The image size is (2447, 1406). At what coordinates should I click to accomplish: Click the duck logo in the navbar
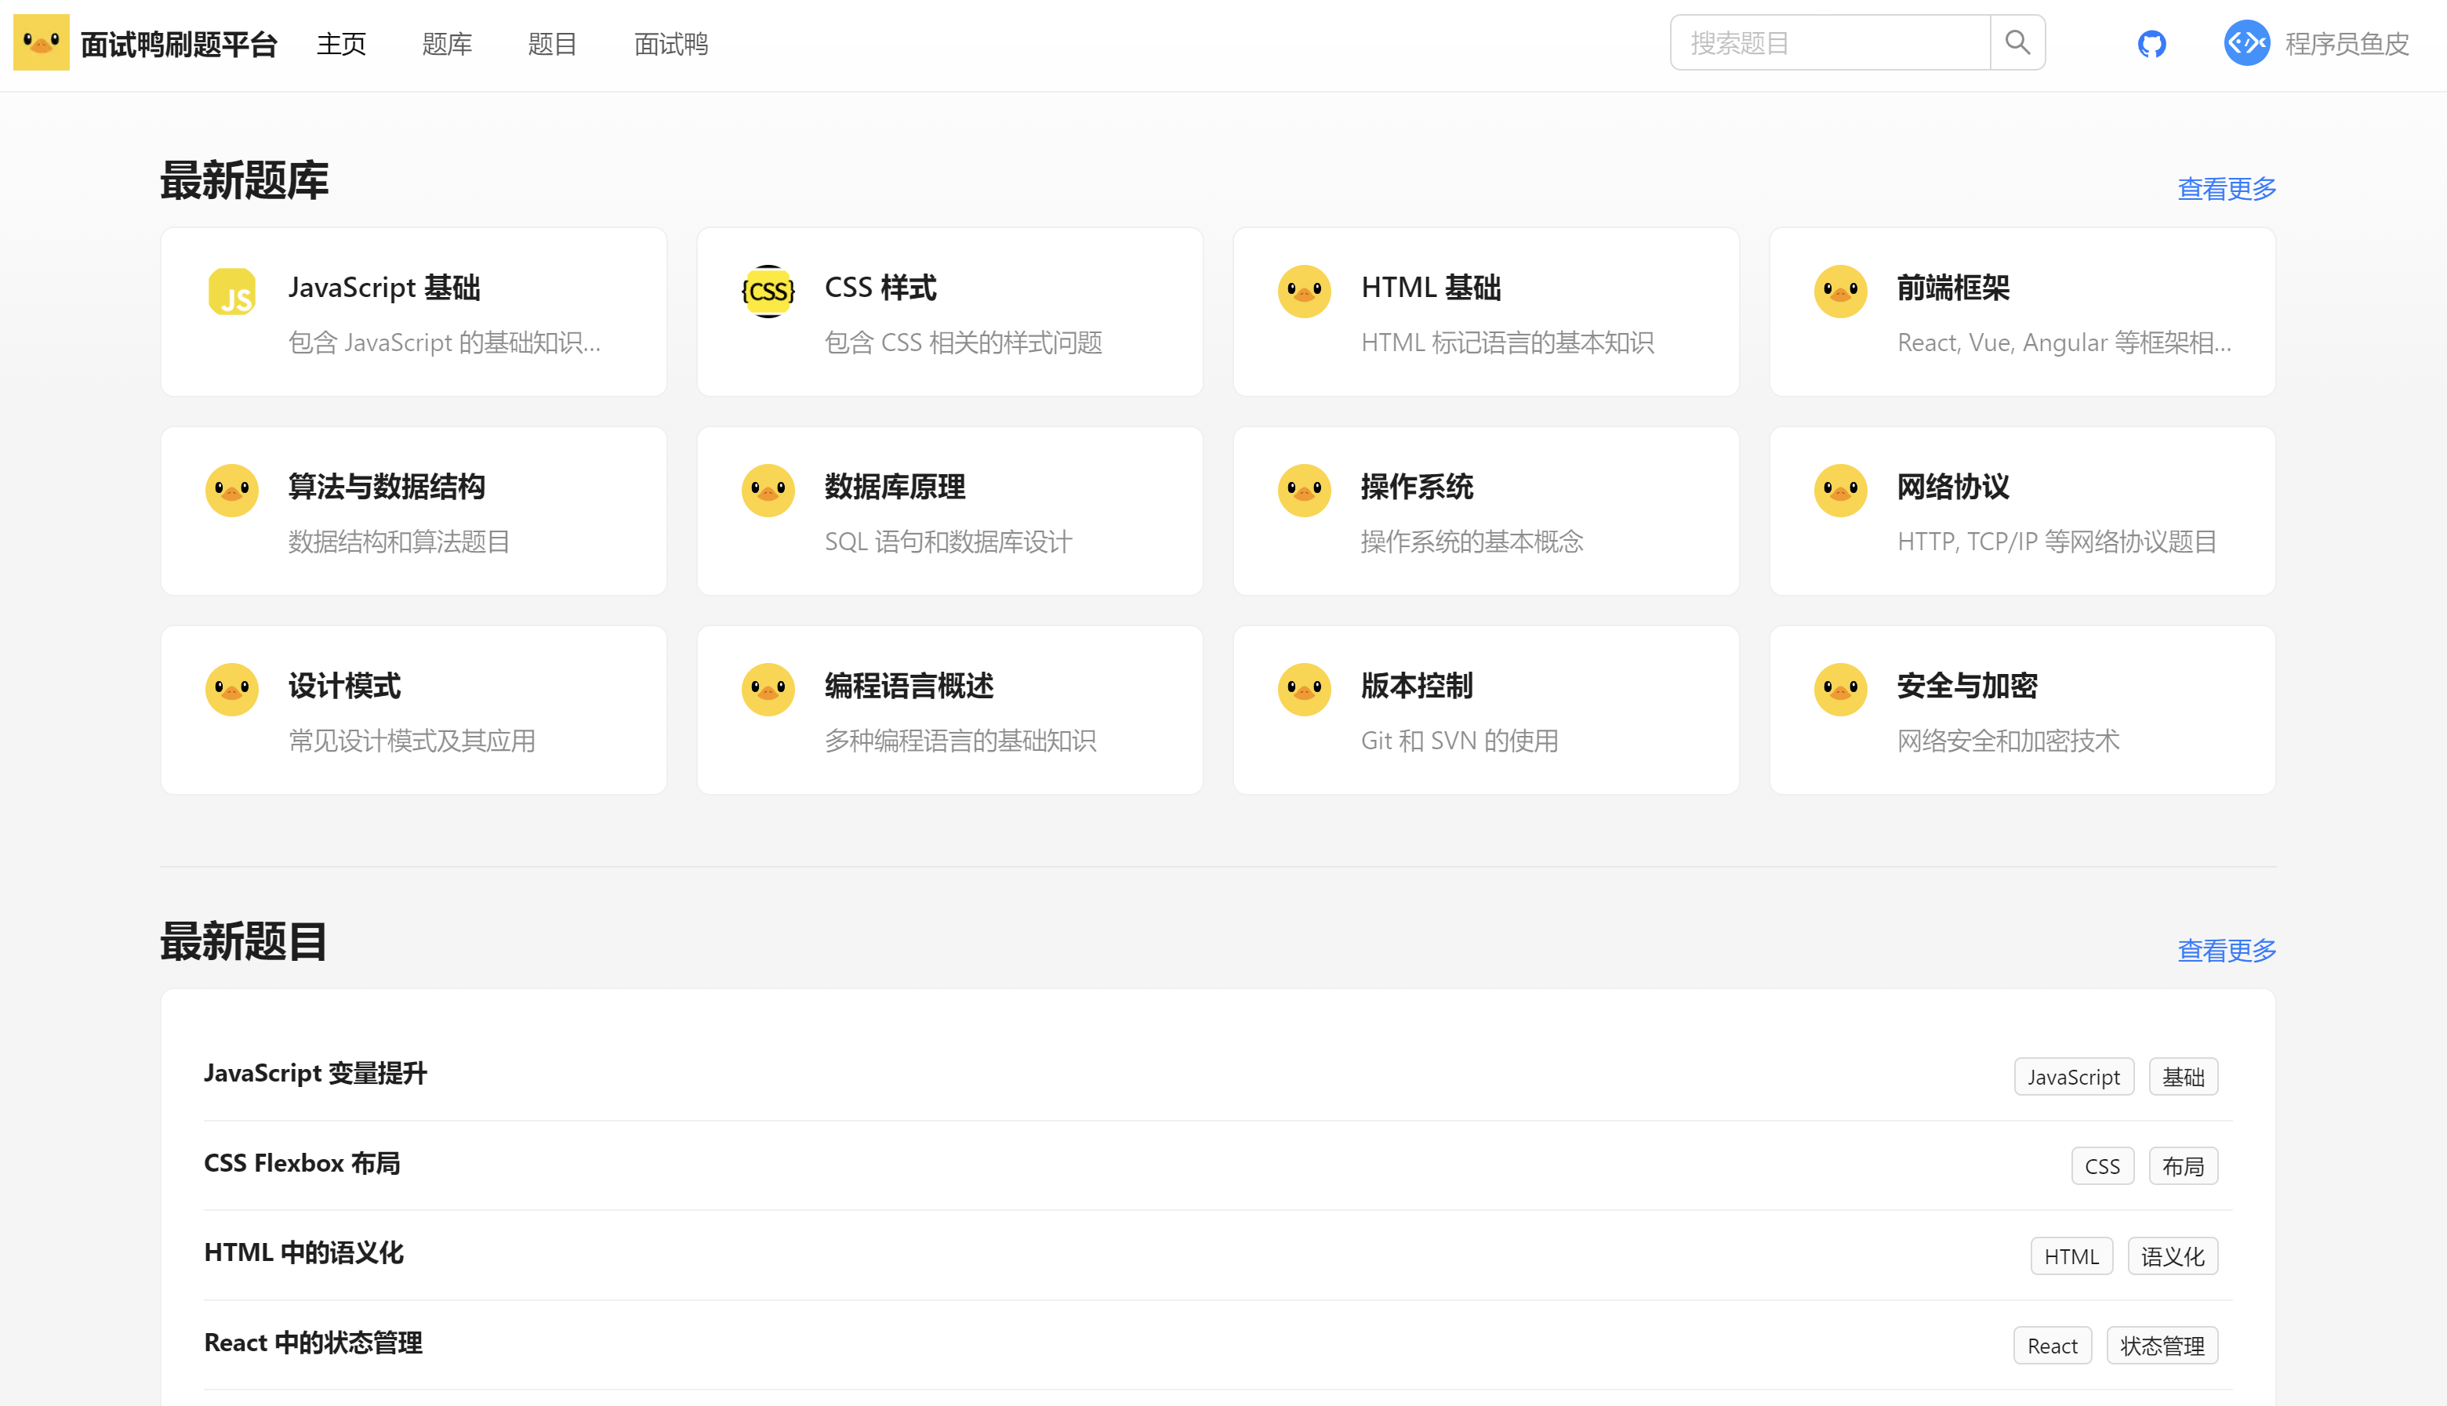tap(41, 42)
